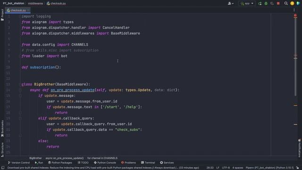The width and height of the screenshot is (302, 170).
Task: Change the '4 spaces' indent setting
Action: tap(238, 168)
